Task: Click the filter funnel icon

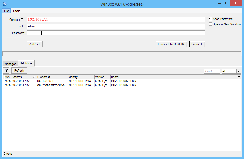Action: [6, 71]
